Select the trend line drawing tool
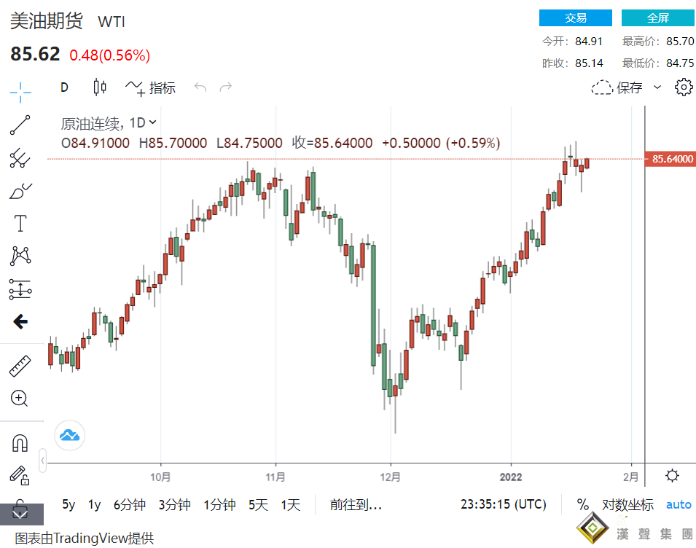The width and height of the screenshot is (696, 548). coord(20,125)
